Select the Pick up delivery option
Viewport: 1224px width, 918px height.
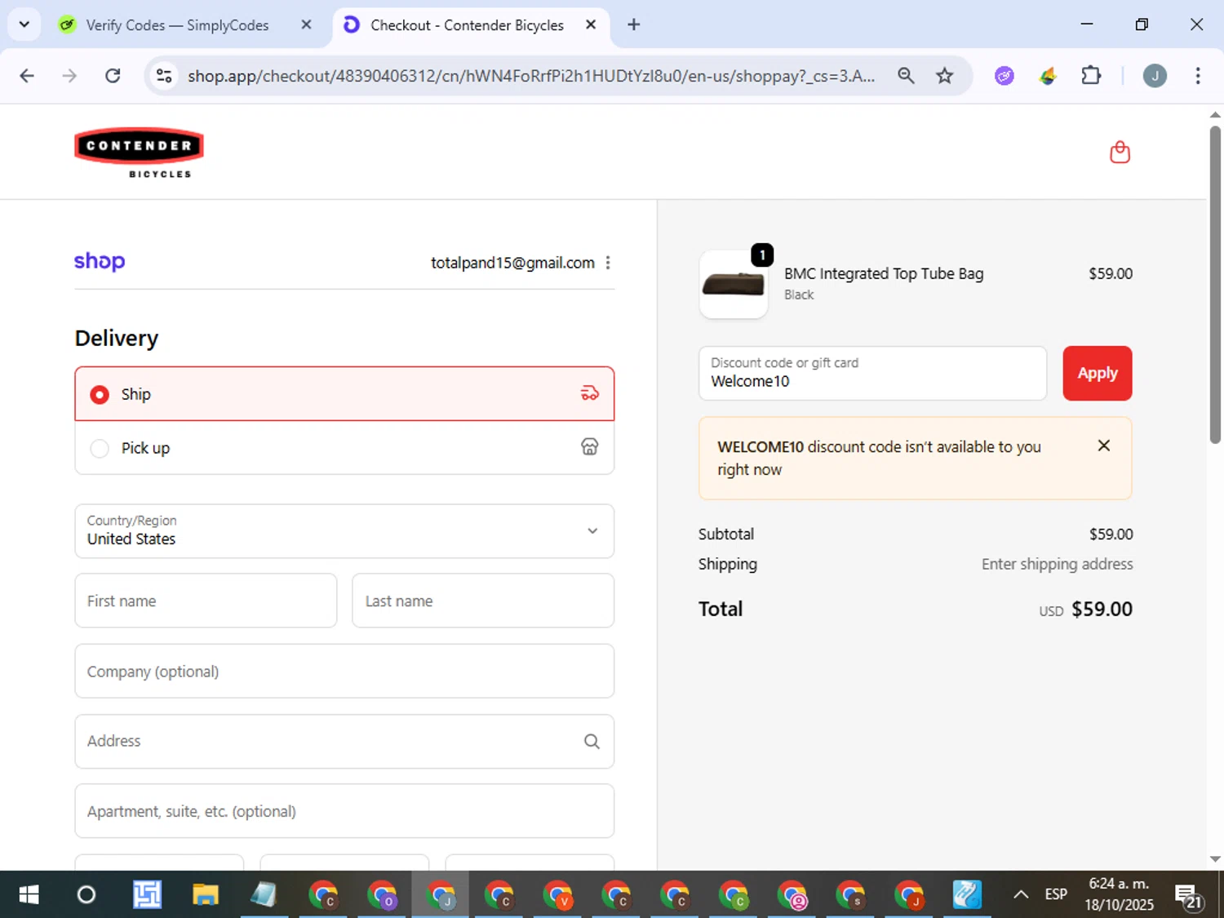tap(344, 448)
